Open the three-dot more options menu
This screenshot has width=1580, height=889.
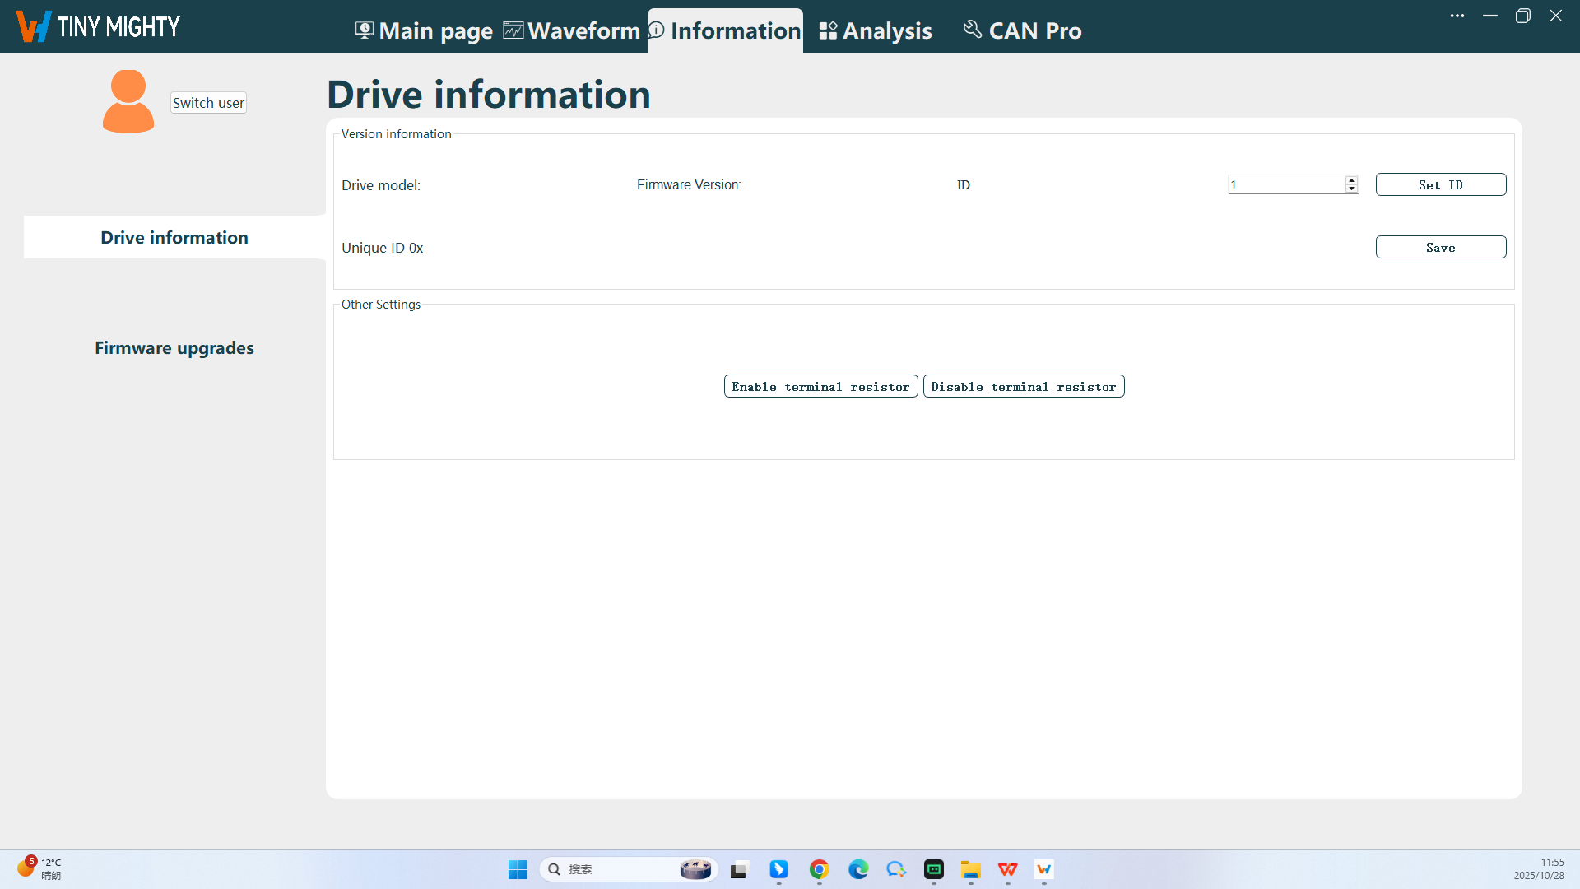tap(1457, 16)
